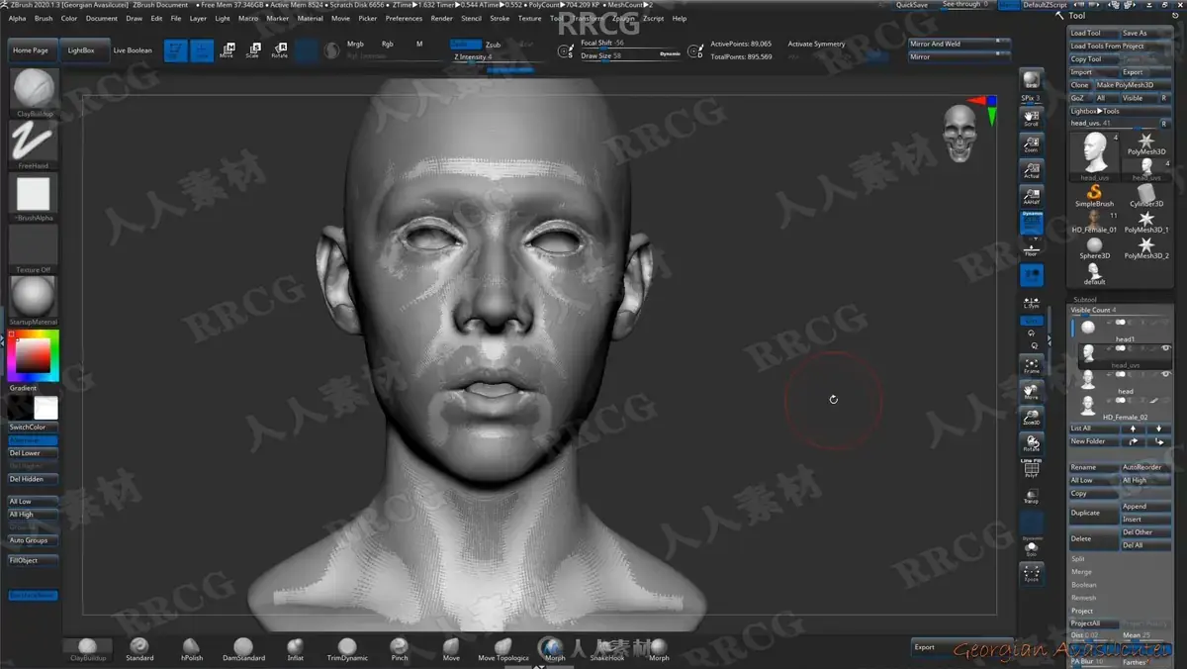Adjust the Draw Size slider

[630, 55]
